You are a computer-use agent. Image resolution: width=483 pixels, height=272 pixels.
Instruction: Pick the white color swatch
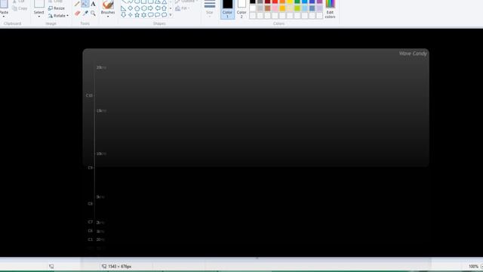tap(253, 8)
